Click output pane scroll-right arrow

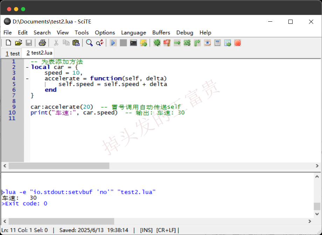310,221
